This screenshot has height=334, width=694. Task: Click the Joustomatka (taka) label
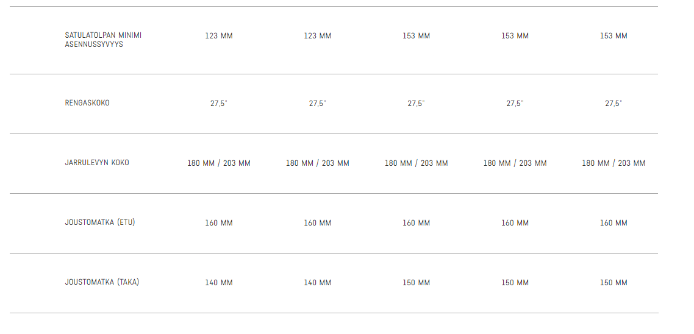coord(102,282)
